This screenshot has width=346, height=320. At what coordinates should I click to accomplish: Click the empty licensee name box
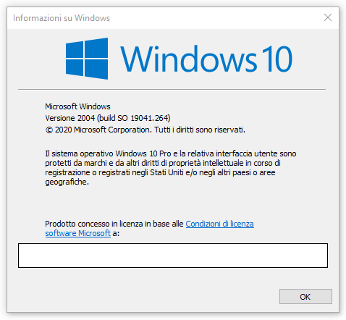[x=173, y=256]
